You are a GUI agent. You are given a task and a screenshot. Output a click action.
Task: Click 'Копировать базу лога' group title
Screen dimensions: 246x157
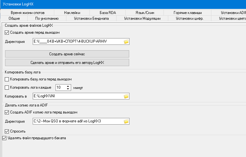coord(23,72)
